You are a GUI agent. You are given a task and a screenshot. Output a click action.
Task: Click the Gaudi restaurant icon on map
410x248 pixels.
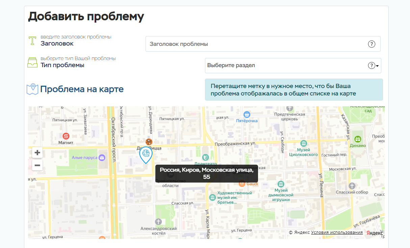pos(242,184)
